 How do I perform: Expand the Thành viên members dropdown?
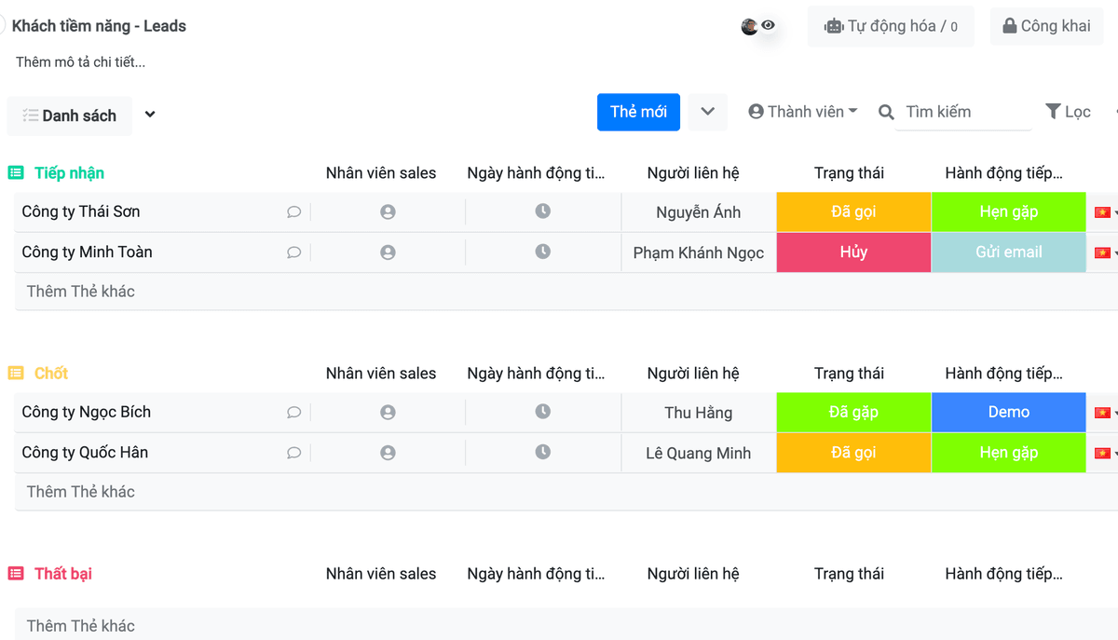[802, 112]
